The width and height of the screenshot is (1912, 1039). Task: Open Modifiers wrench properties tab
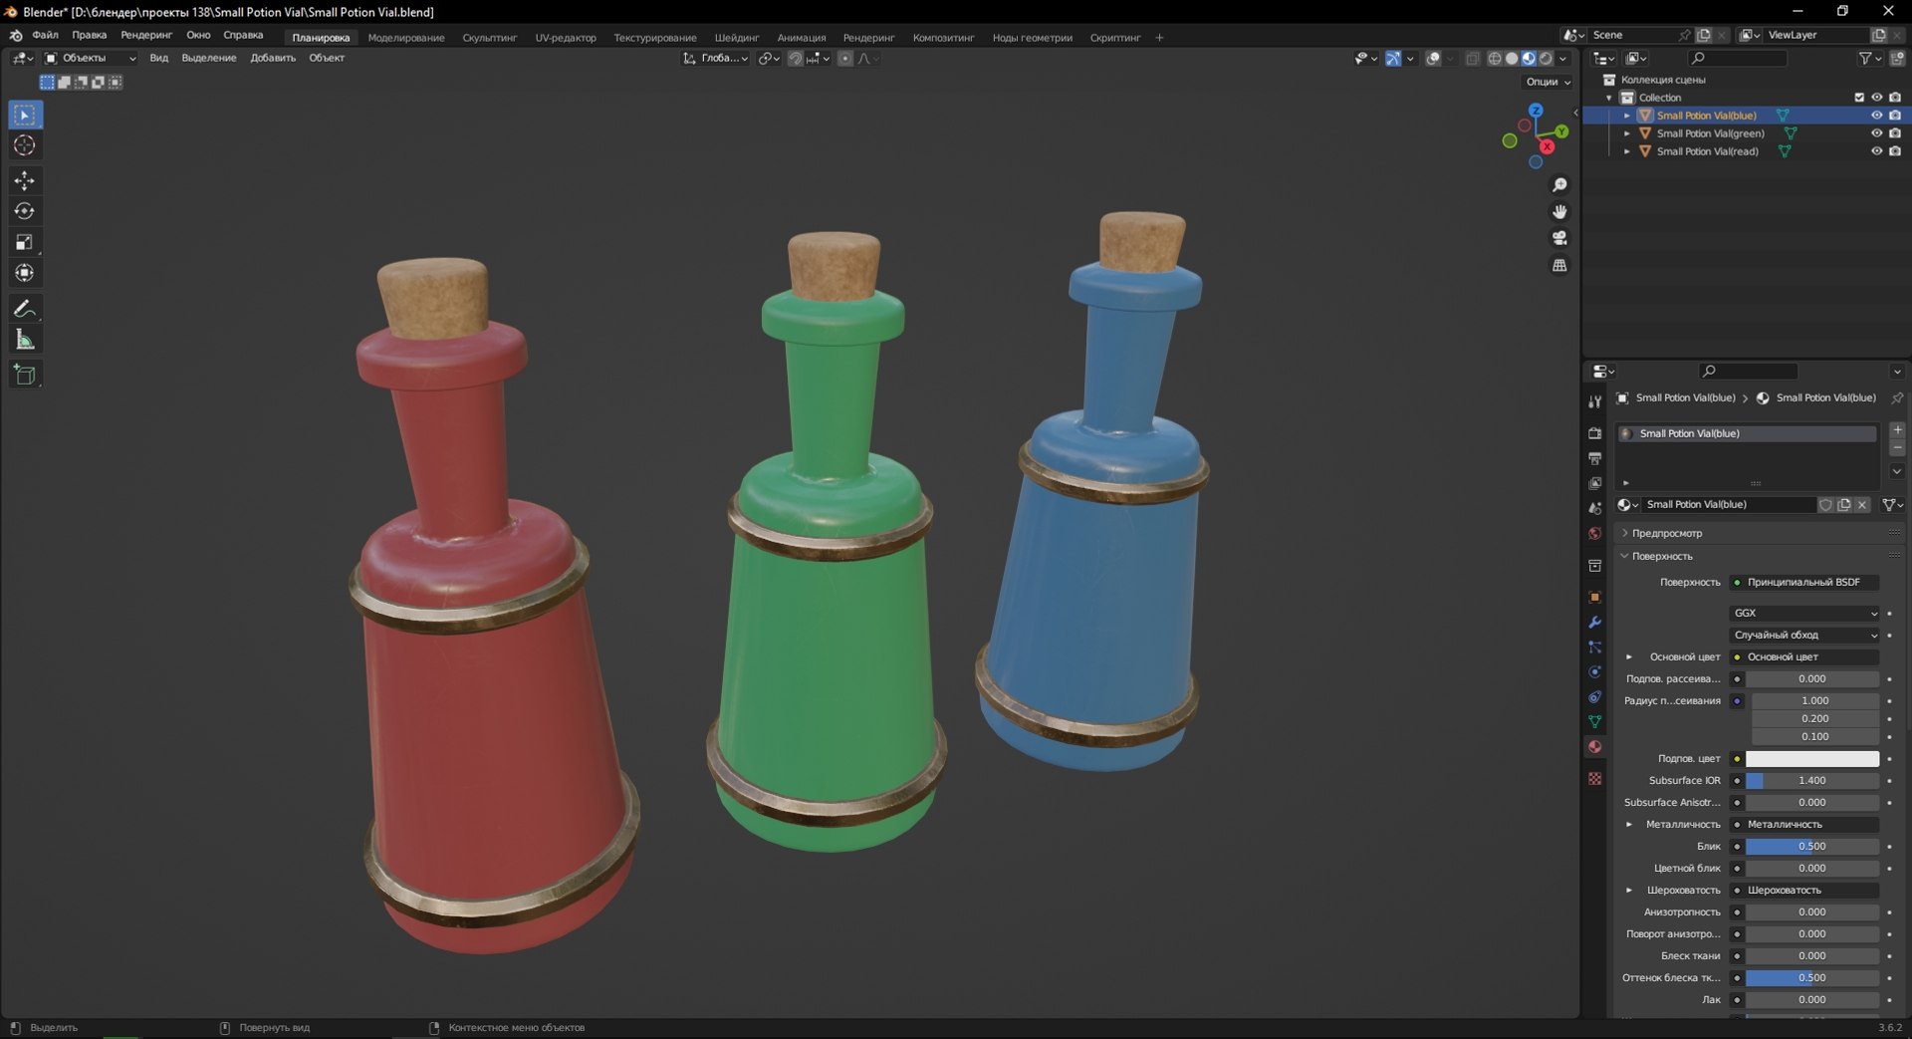1594,623
